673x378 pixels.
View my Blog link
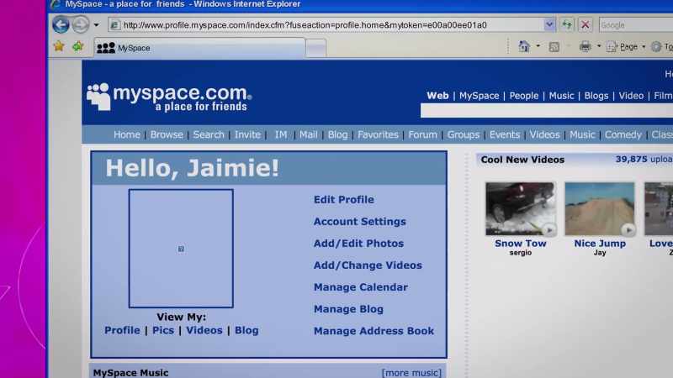pyautogui.click(x=246, y=330)
